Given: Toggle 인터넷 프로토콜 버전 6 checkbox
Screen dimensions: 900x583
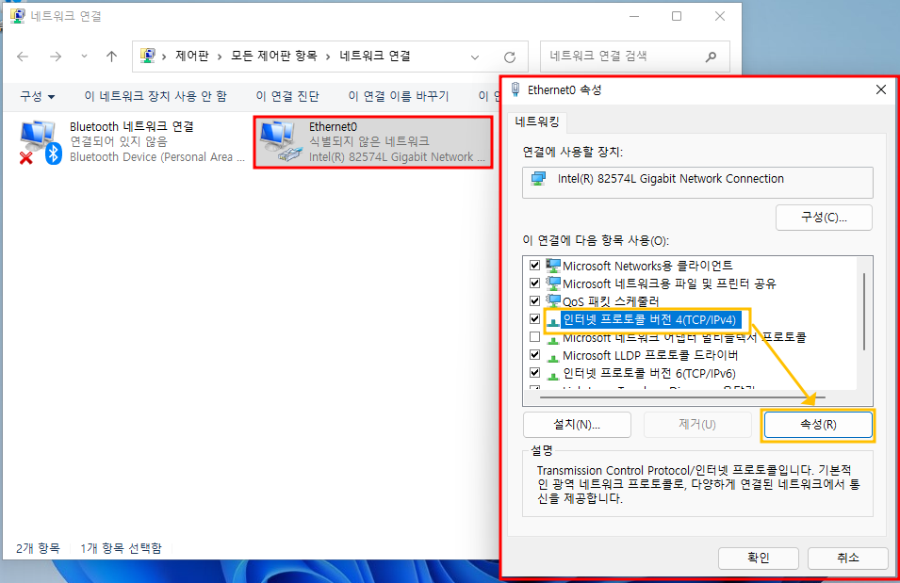Looking at the screenshot, I should (534, 372).
